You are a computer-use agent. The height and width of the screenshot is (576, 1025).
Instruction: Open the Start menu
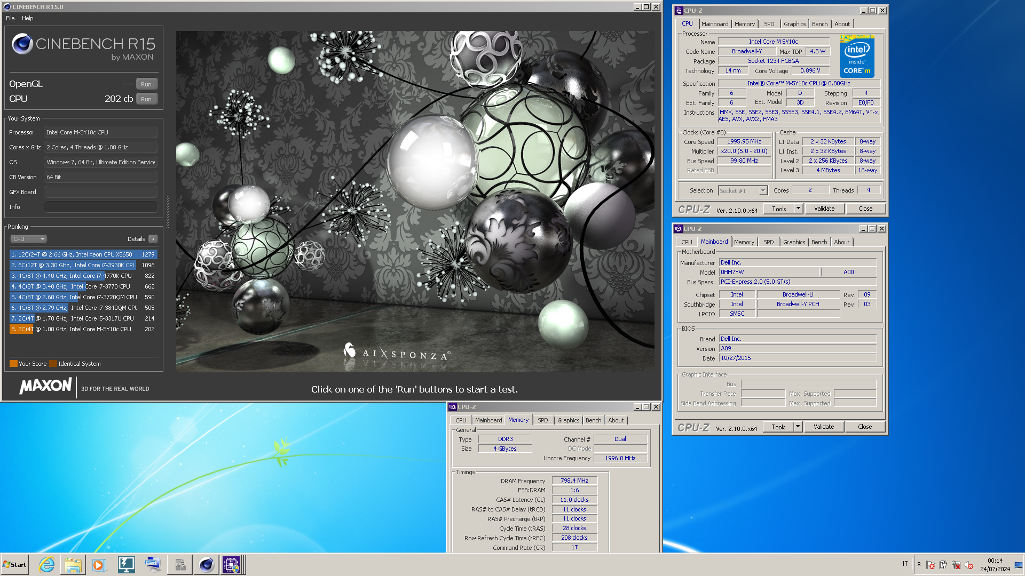coord(15,565)
